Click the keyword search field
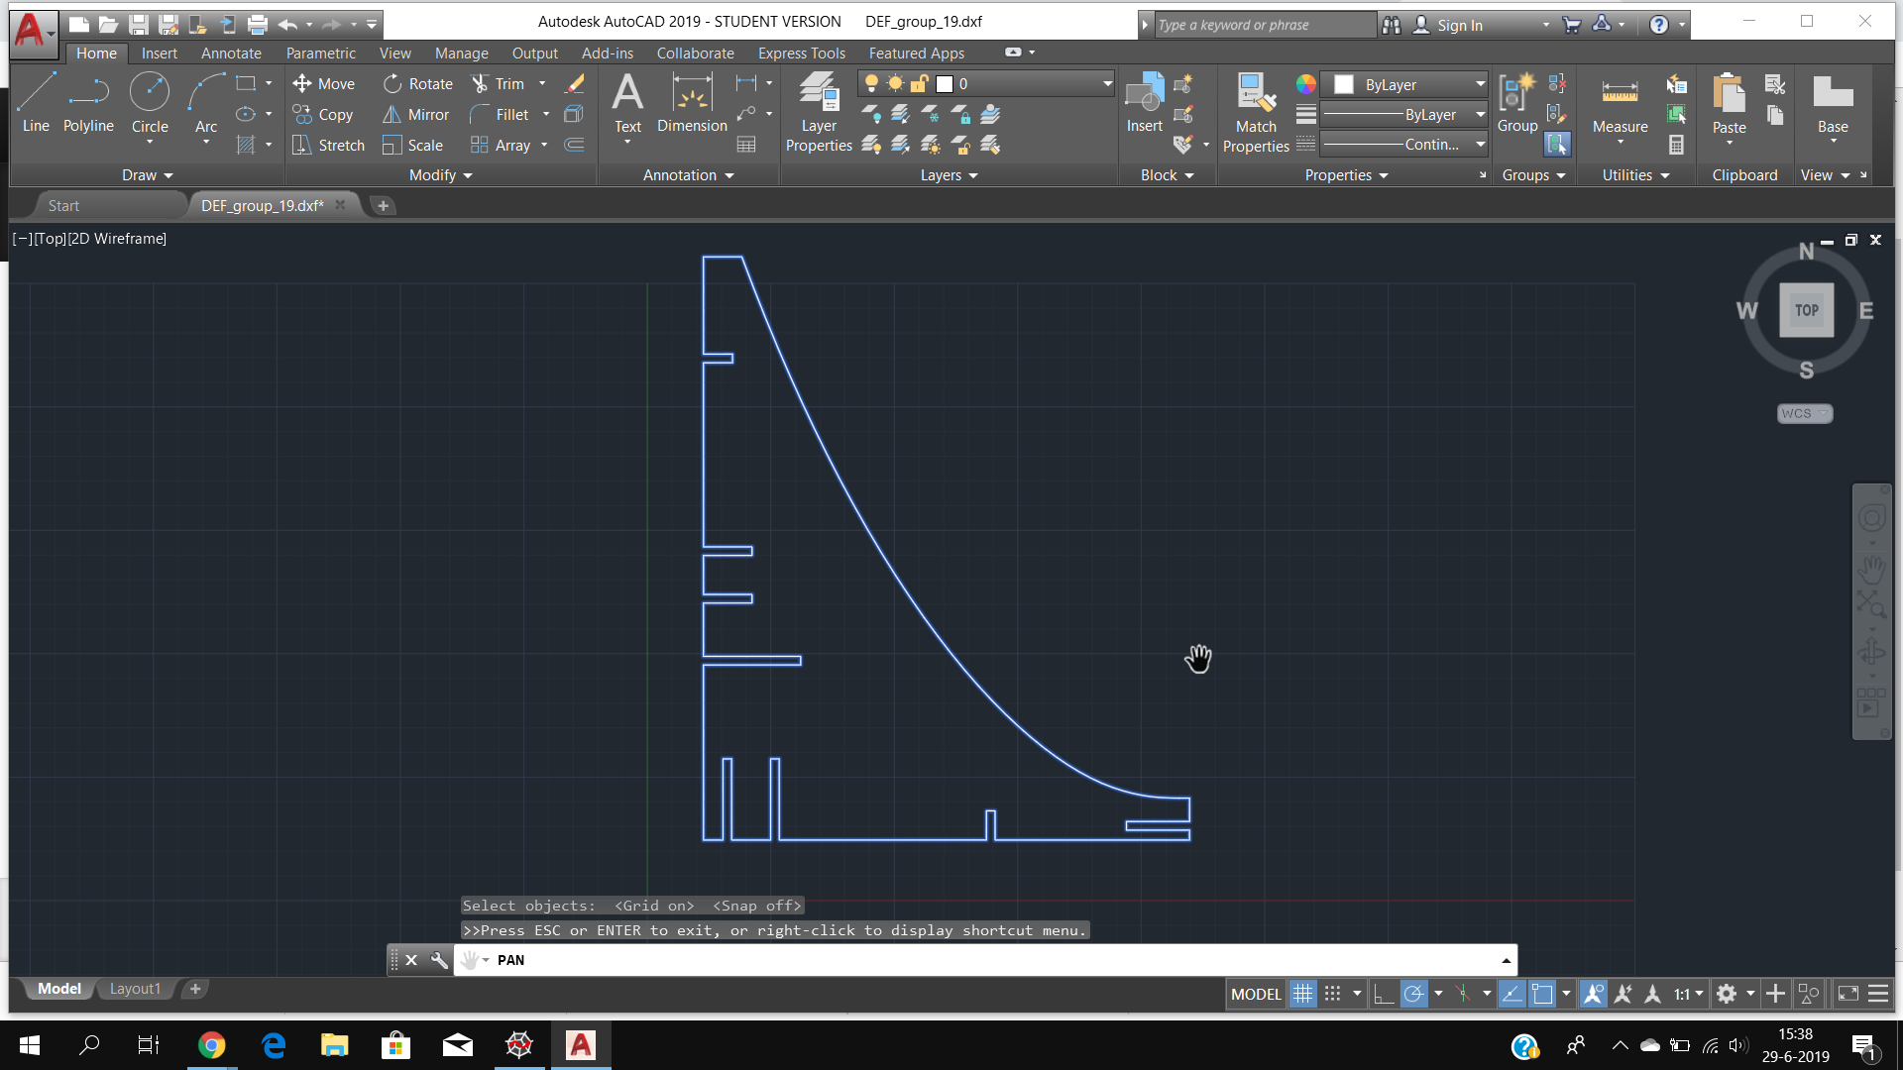1903x1070 pixels. click(x=1265, y=25)
